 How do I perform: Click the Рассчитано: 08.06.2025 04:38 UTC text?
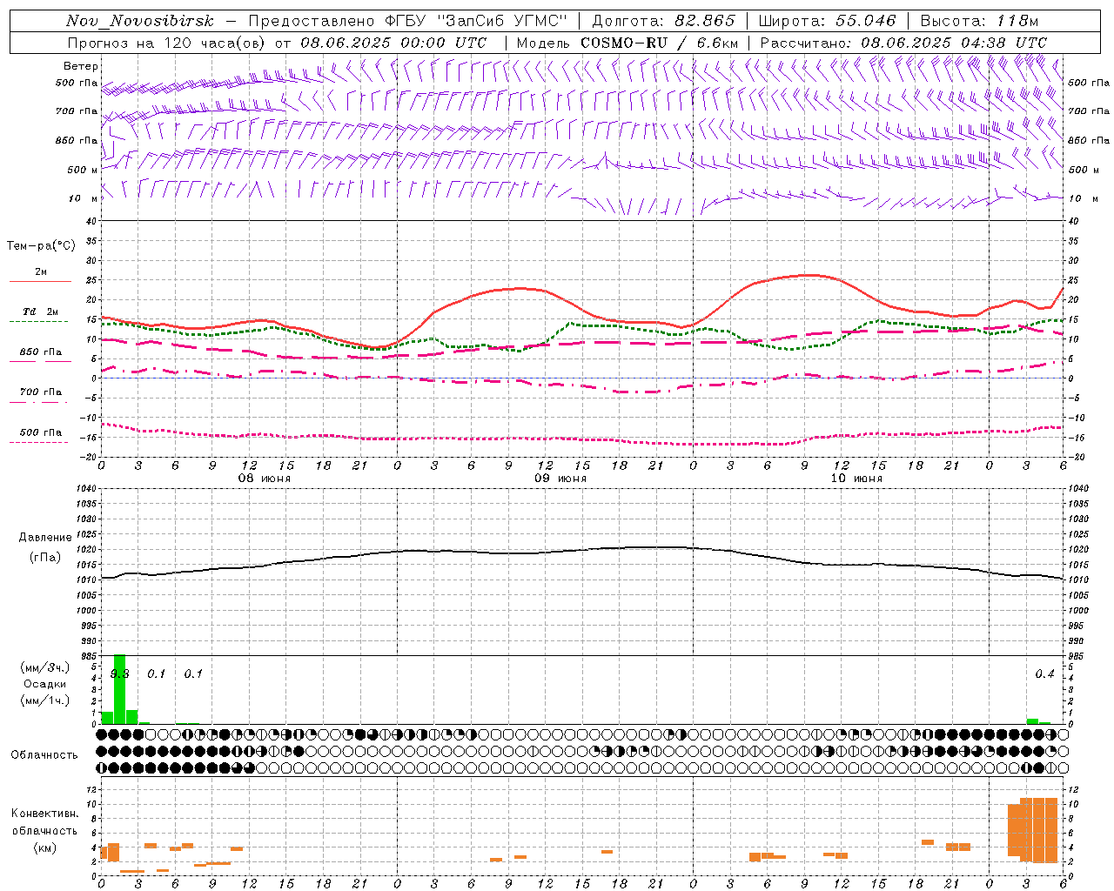(903, 43)
